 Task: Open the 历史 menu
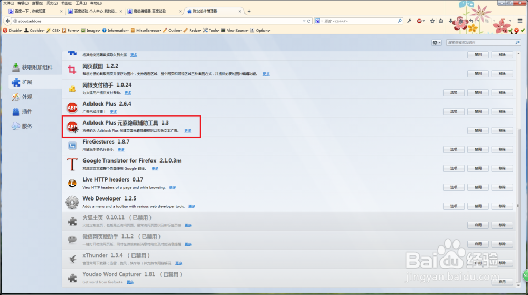[x=52, y=3]
